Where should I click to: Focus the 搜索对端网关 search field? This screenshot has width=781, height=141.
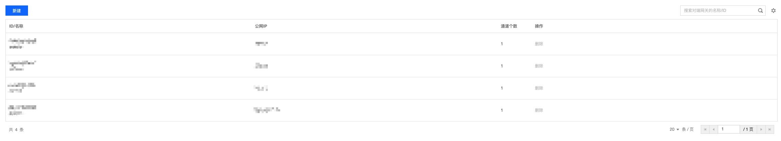coord(718,11)
